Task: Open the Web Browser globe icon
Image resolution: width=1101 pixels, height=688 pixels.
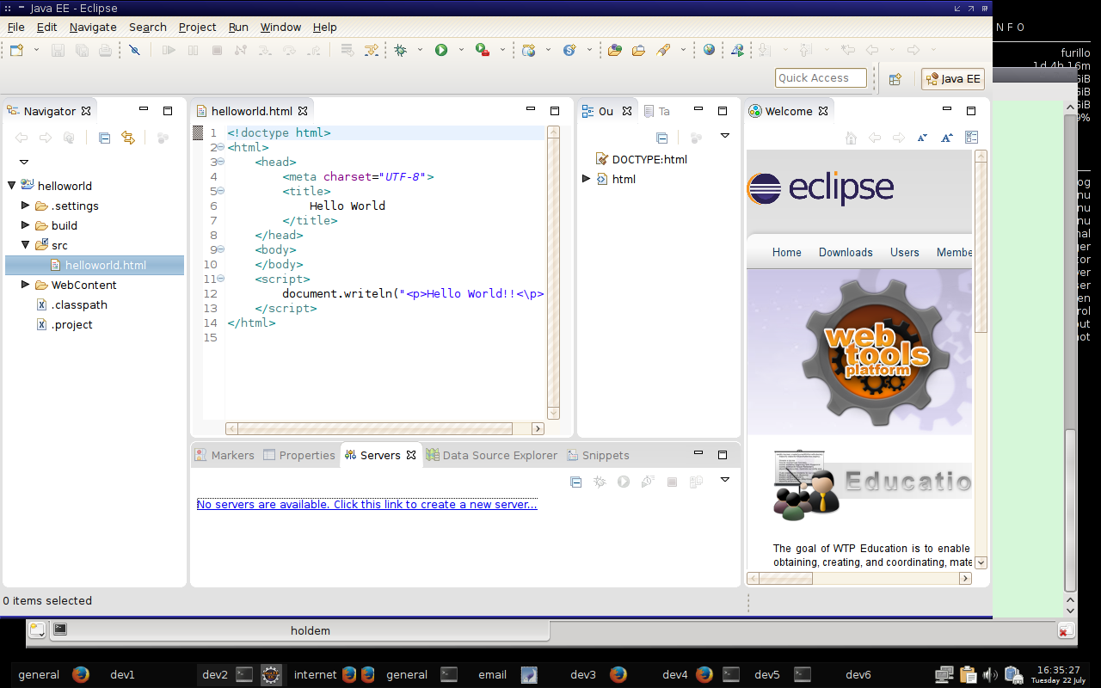Action: [x=709, y=50]
